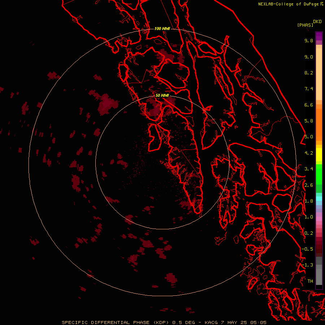Screen dimensions: 325x325
Task: Click the gray bottom segment of color scale
Action: point(319,277)
